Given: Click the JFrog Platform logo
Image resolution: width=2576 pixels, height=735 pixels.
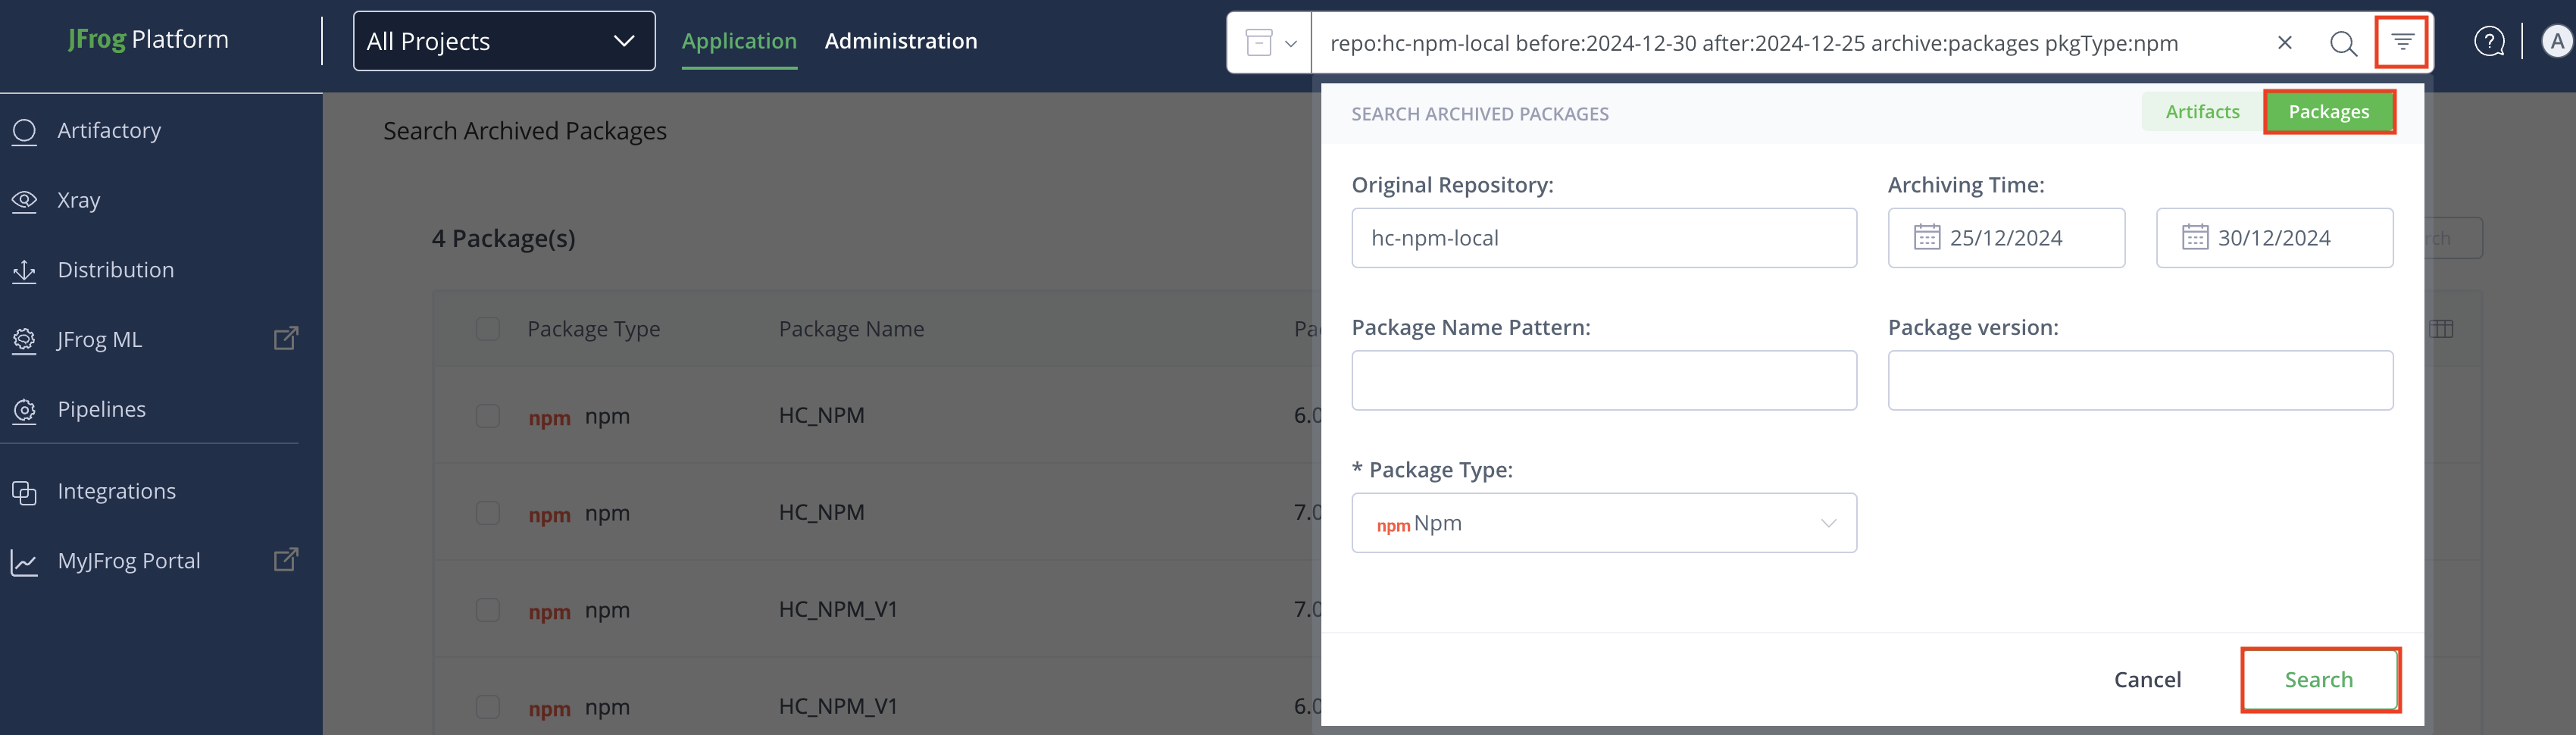Looking at the screenshot, I should [x=148, y=40].
